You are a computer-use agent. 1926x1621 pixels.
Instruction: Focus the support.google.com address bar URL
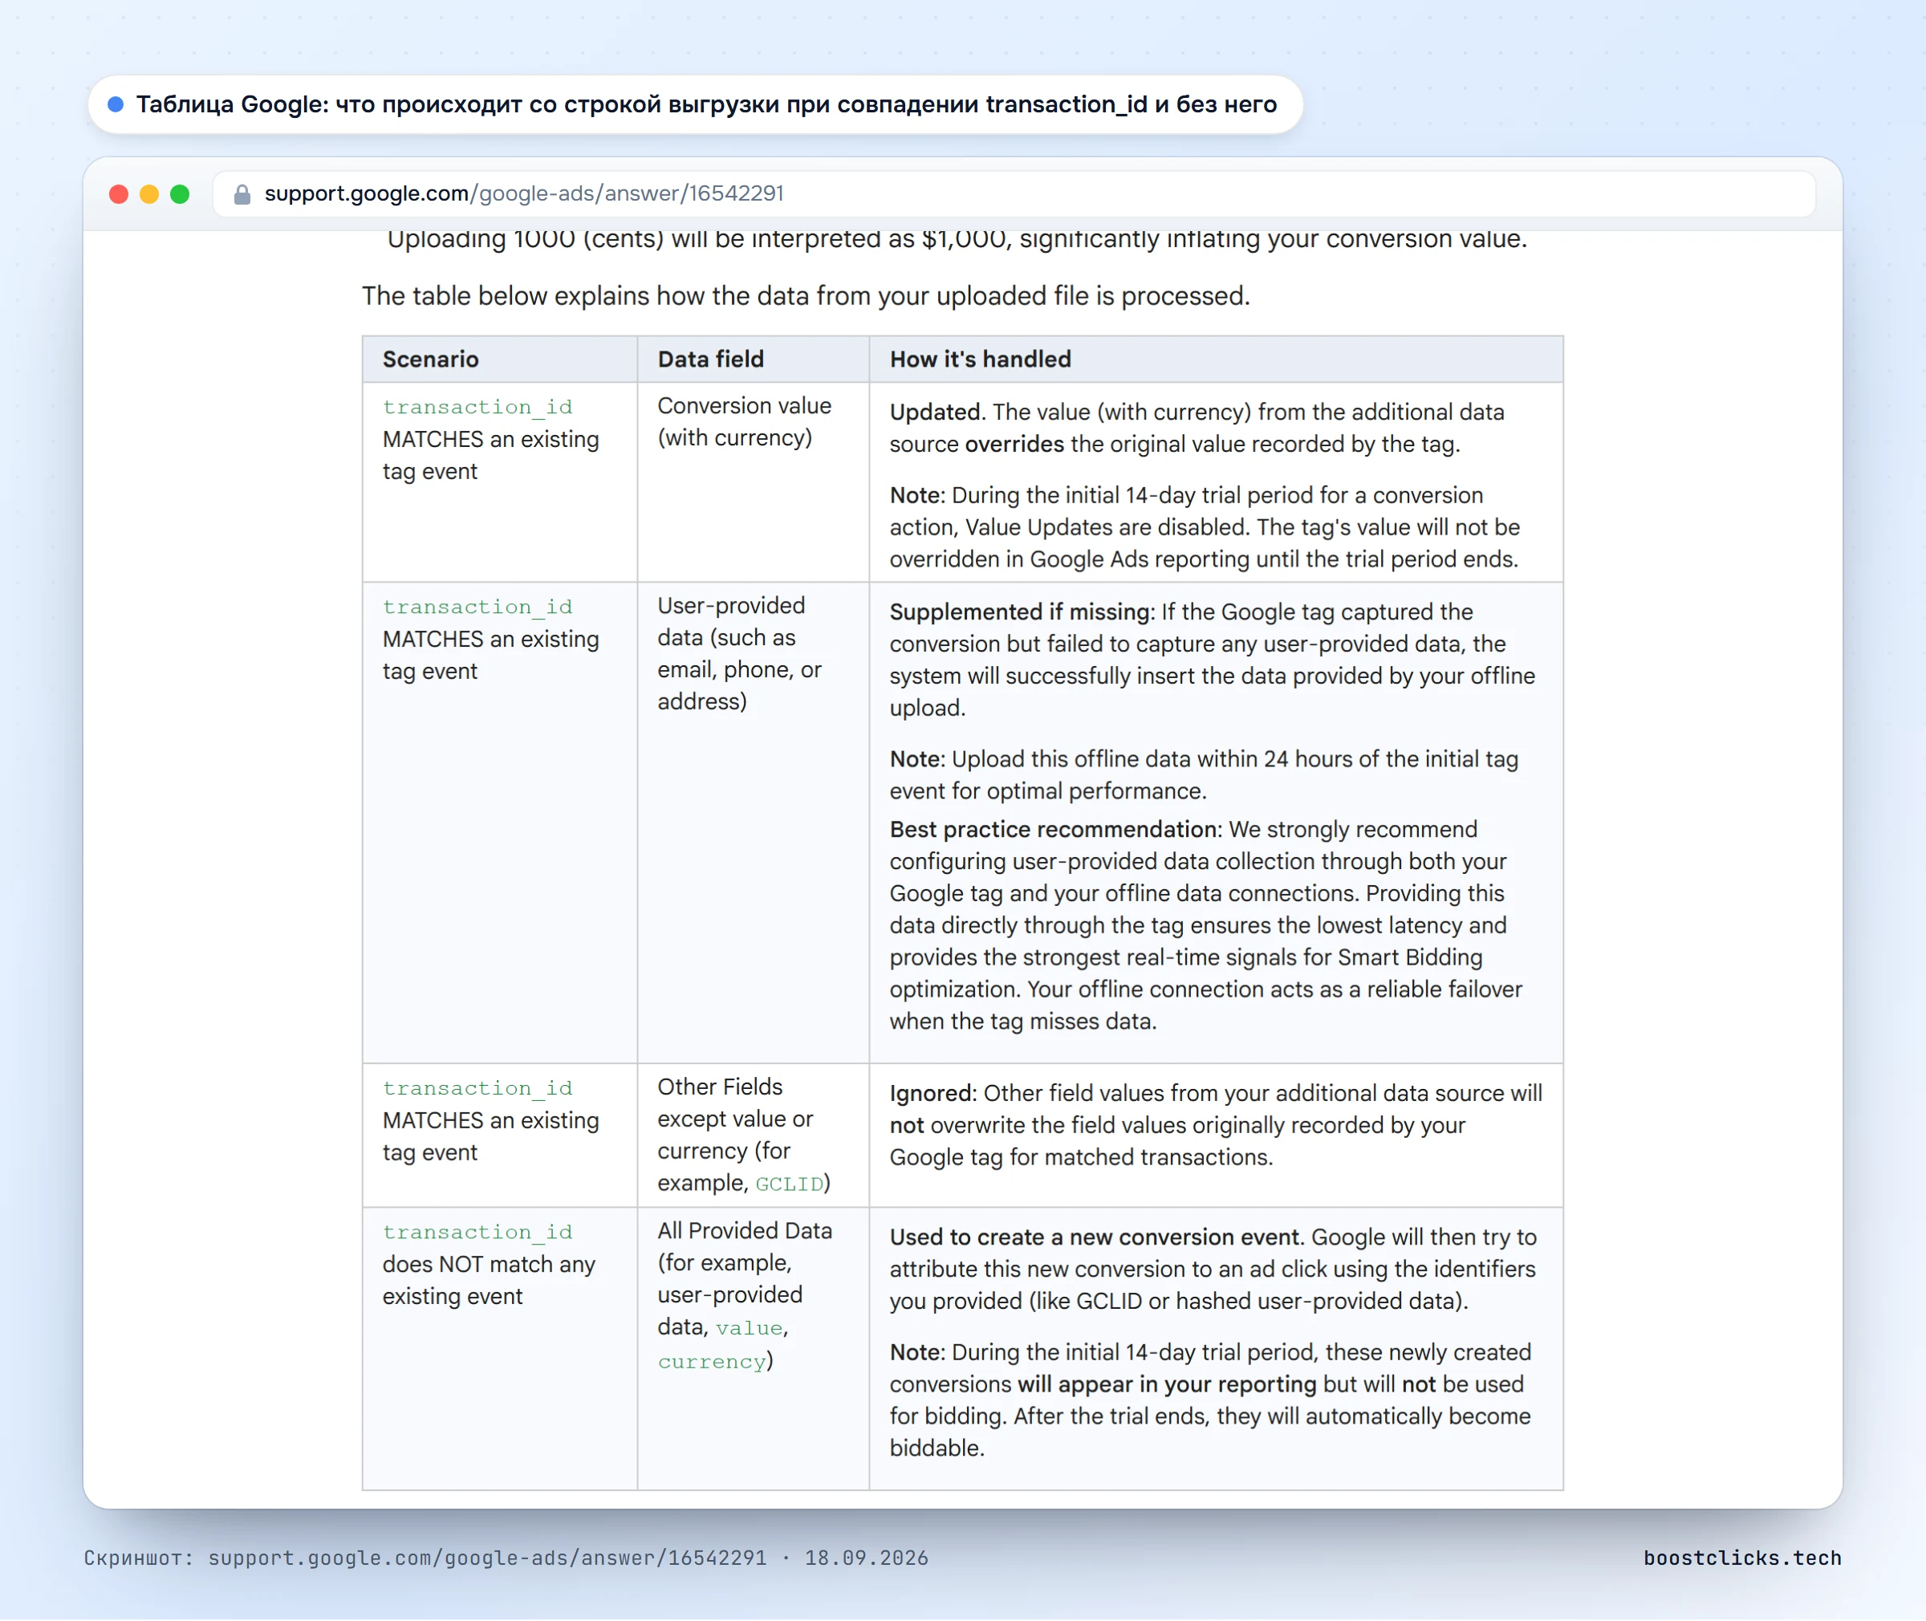pos(1014,194)
